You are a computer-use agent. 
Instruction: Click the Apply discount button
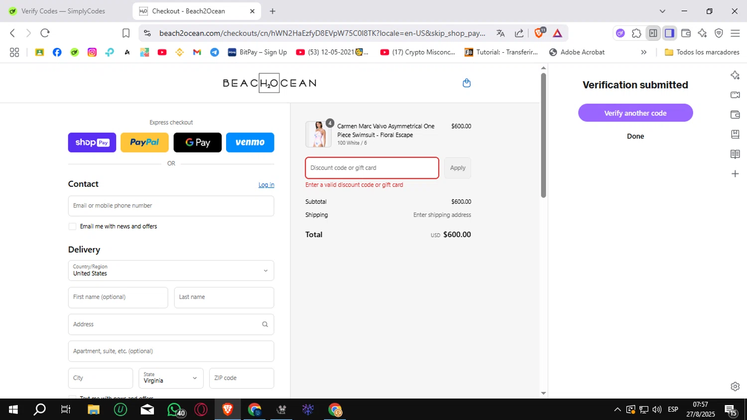pos(458,168)
